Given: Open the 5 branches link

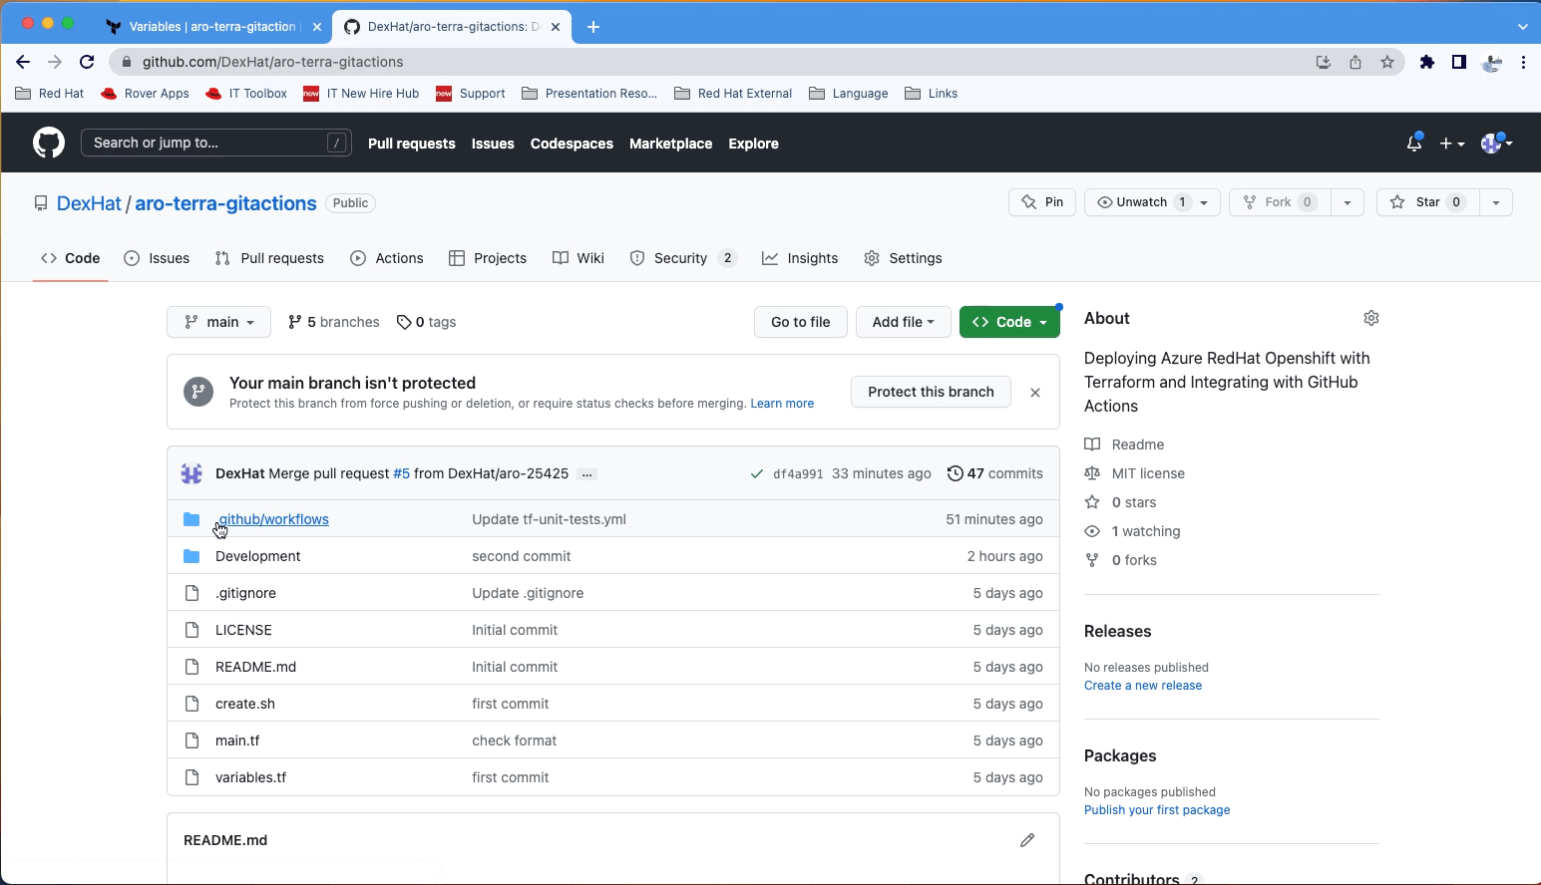Looking at the screenshot, I should click(x=333, y=322).
